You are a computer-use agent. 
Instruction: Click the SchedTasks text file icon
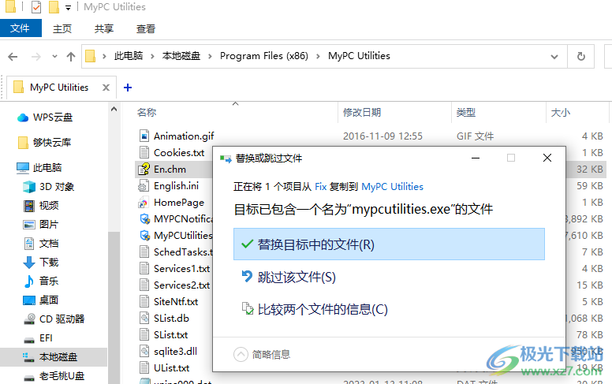(x=144, y=252)
